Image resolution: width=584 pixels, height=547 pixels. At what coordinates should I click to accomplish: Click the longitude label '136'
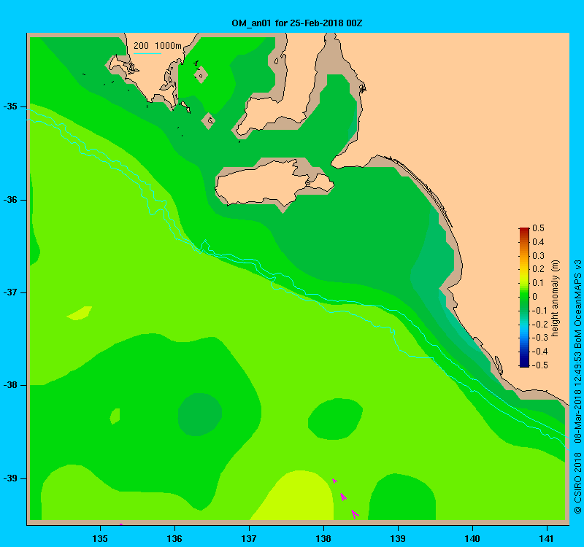[174, 538]
